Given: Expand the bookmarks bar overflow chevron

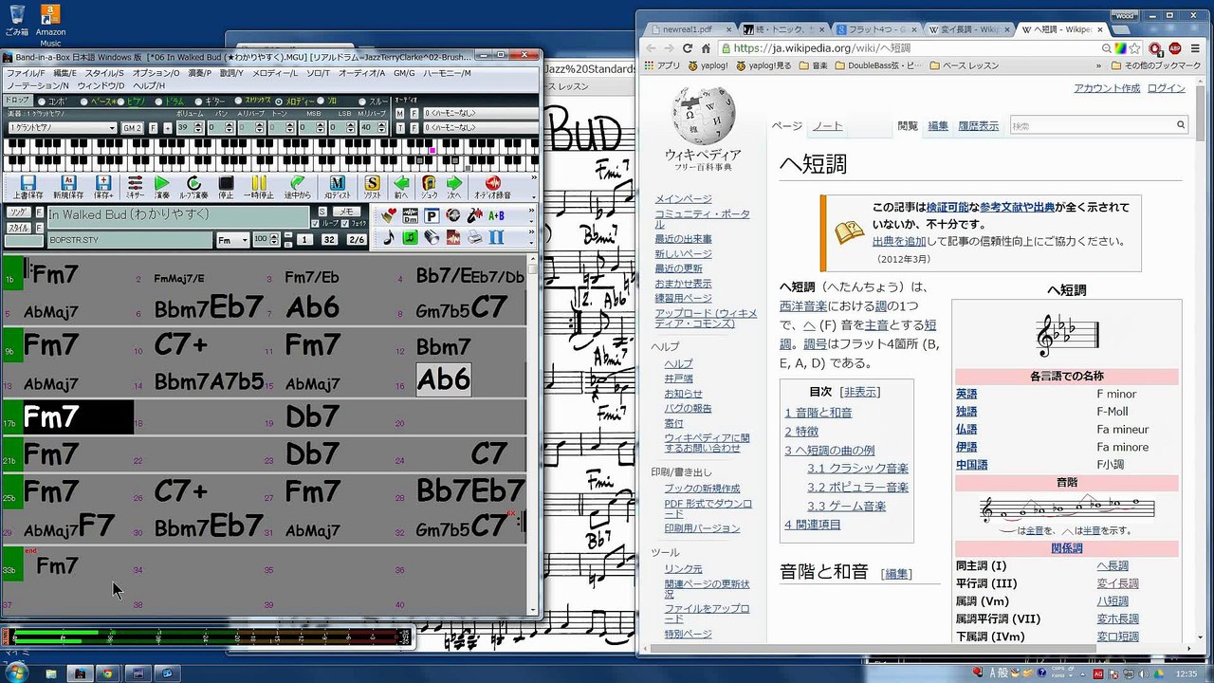Looking at the screenshot, I should point(1099,66).
